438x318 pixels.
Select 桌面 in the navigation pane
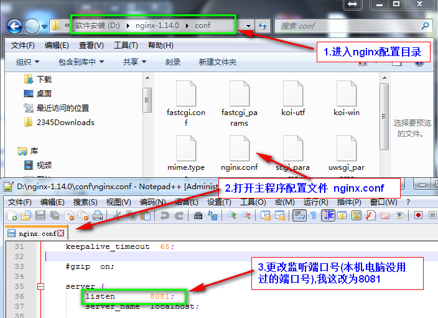point(38,93)
